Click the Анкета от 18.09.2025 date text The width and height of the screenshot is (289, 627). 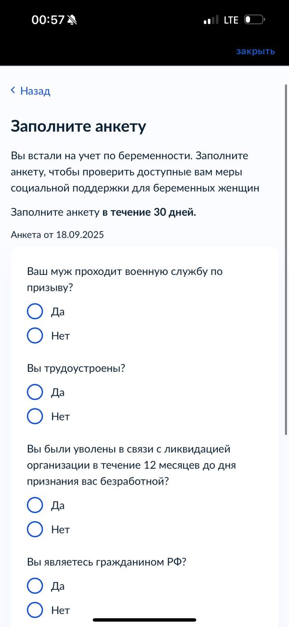[57, 235]
